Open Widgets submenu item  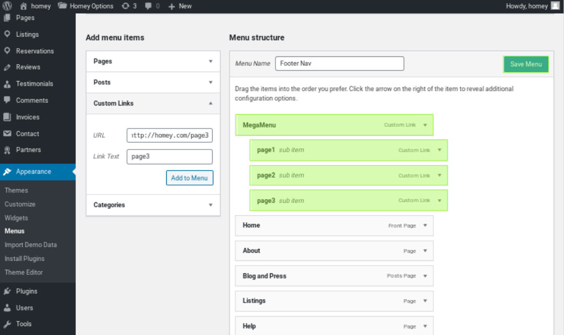coord(16,218)
